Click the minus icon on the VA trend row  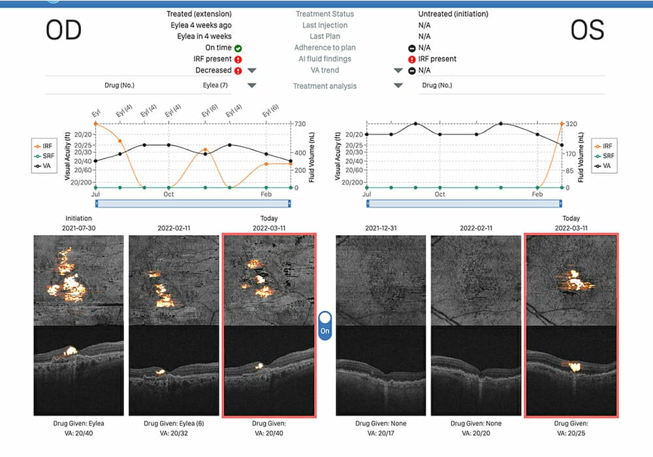pos(411,71)
